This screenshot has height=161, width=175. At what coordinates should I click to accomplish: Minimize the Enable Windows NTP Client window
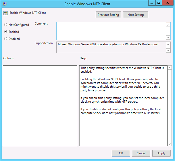[x=152, y=3]
